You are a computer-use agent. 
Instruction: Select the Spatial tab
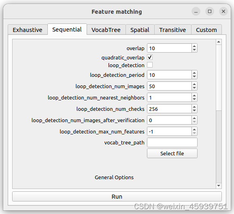tap(140, 30)
